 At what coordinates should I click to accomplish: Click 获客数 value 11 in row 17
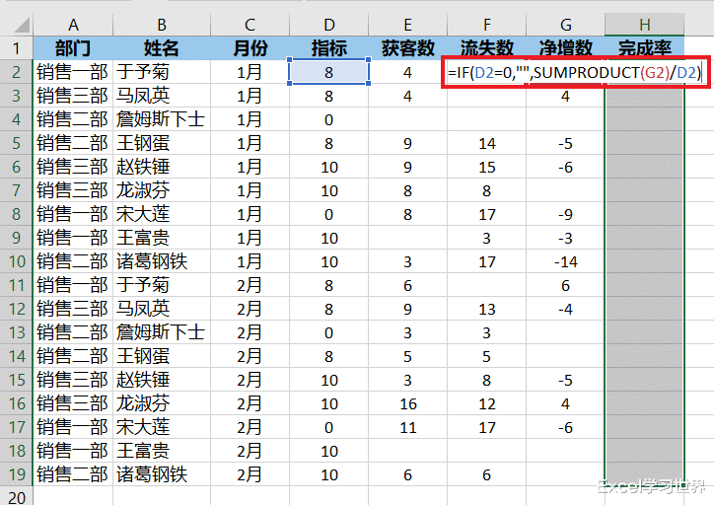coord(407,427)
